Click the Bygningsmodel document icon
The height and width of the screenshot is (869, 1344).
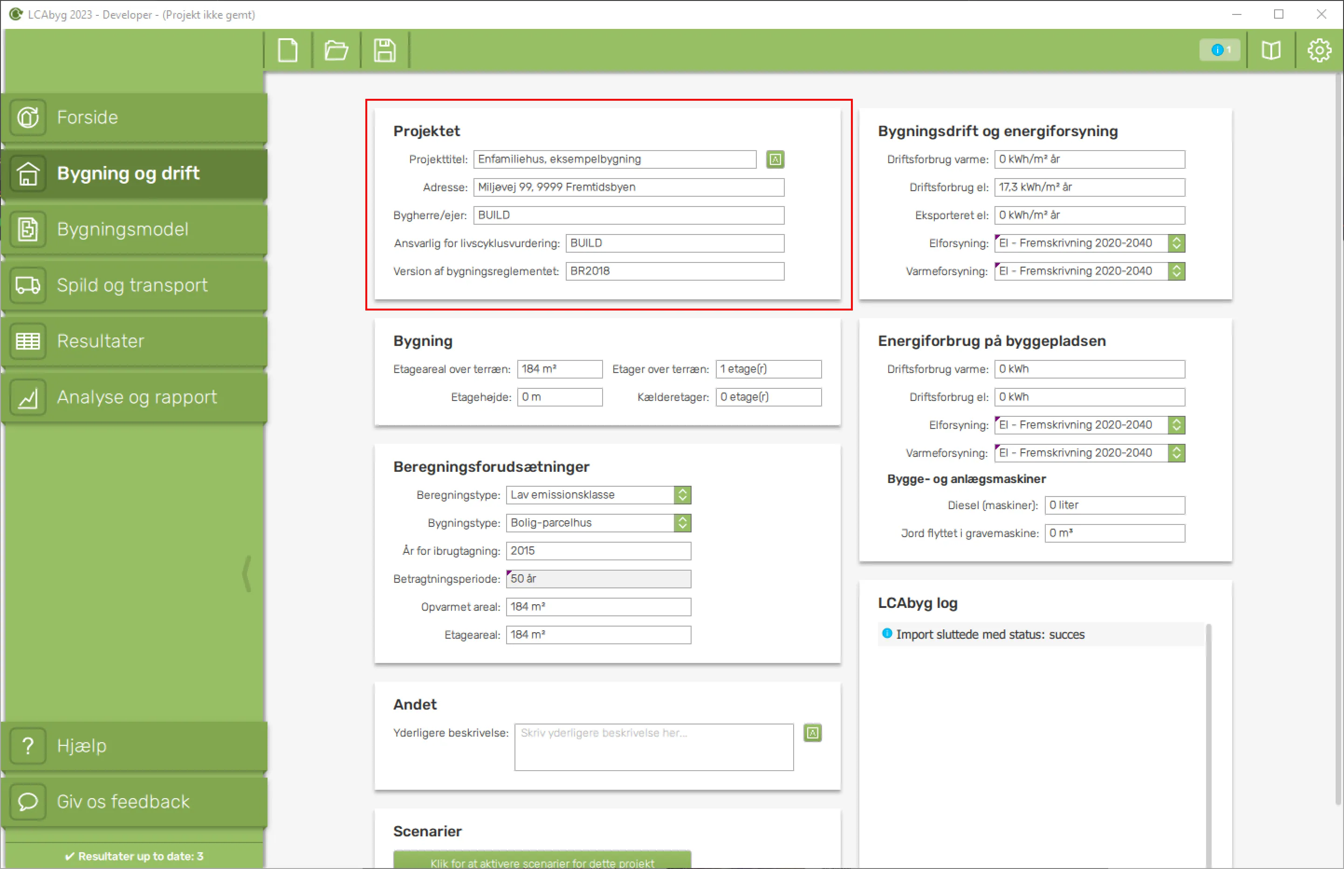coord(27,229)
